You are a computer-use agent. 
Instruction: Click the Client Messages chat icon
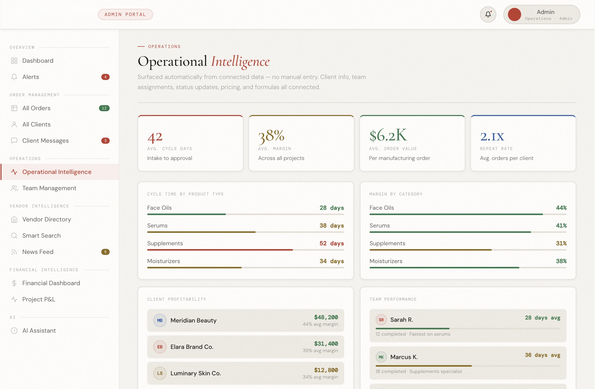tap(14, 141)
